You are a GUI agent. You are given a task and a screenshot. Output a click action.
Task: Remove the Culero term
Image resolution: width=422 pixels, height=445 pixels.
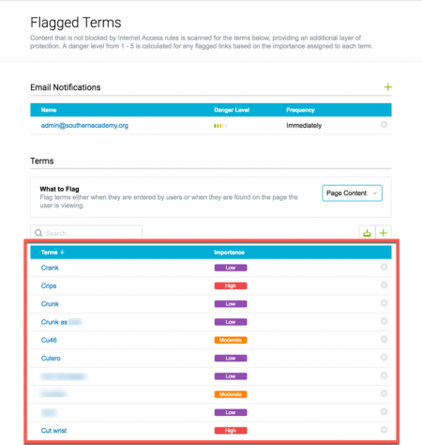pyautogui.click(x=384, y=358)
